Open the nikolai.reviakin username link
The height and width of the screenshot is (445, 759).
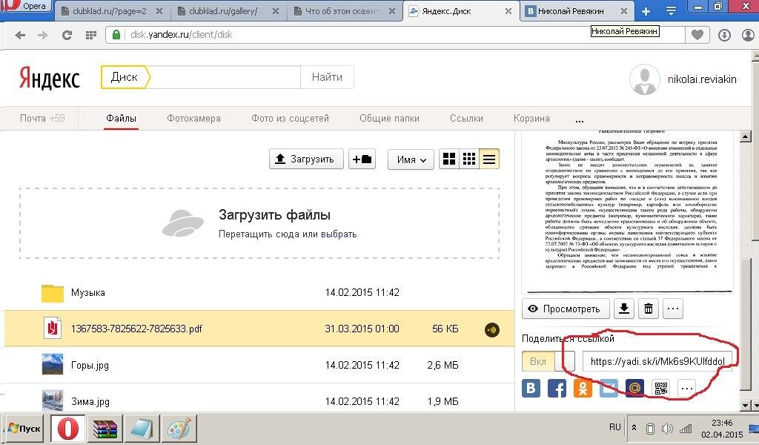click(702, 79)
